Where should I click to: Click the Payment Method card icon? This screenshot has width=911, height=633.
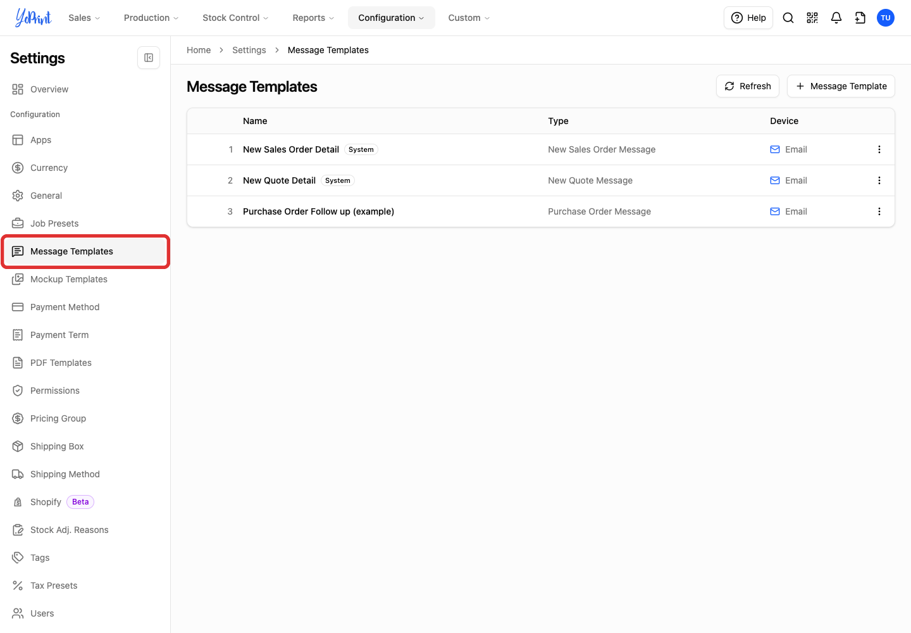coord(18,307)
